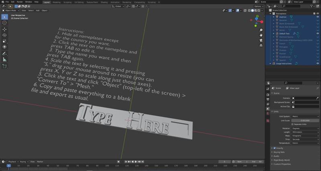
Task: Select the Transform tool
Action: coord(4,47)
